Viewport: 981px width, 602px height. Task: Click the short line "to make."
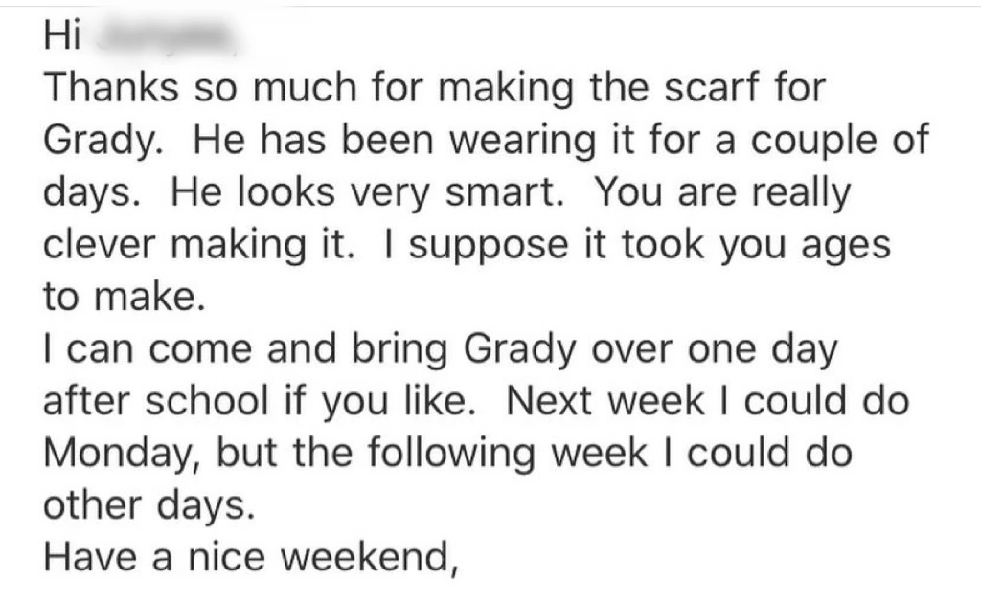coord(125,297)
